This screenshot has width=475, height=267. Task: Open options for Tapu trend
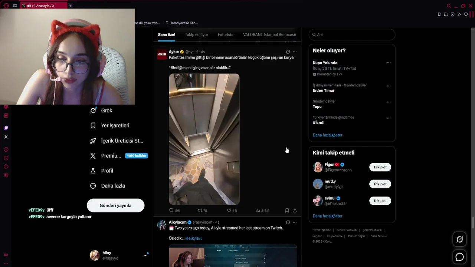pyautogui.click(x=389, y=102)
